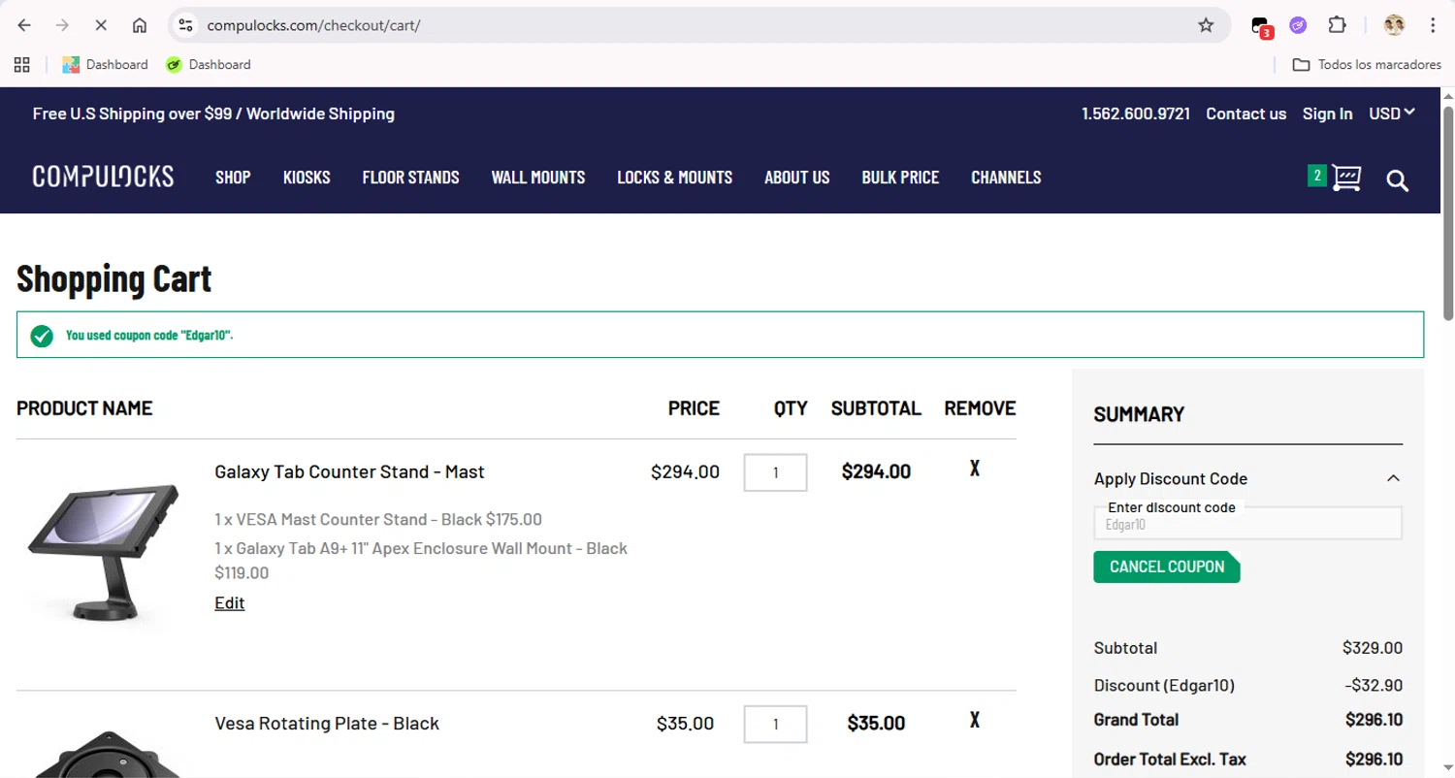1455x778 pixels.
Task: View site information icon in address bar
Action: [x=186, y=25]
